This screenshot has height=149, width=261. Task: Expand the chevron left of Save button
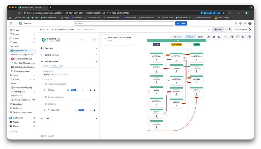209,29
